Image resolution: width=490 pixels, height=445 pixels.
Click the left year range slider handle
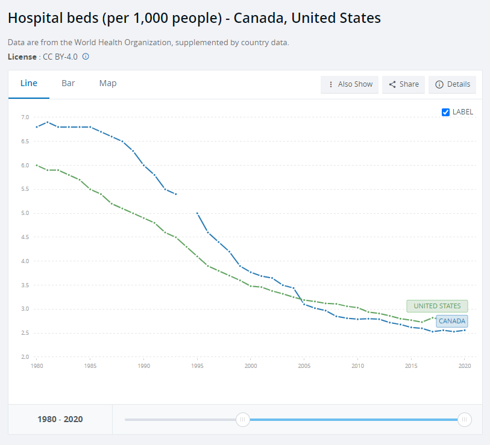point(243,420)
